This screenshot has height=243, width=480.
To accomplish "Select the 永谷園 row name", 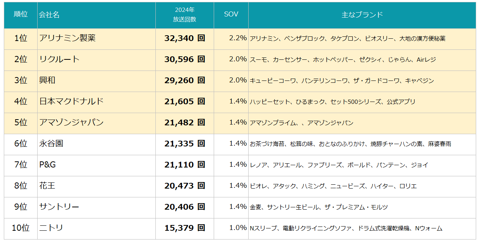I will pos(51,143).
